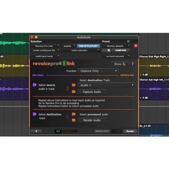This screenshot has height=169, width=169.
Task: Open the question mark help button
Action: pos(132,64)
